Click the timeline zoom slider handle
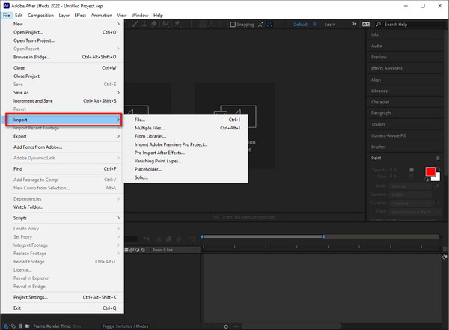The height and width of the screenshot is (330, 449). (x=226, y=326)
